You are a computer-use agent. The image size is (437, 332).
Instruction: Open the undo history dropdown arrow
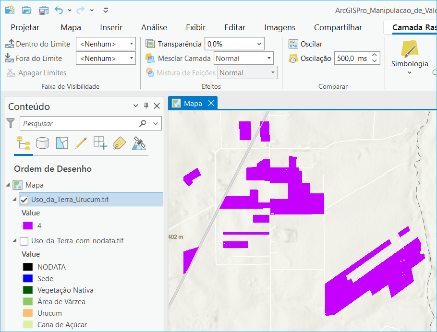(x=70, y=10)
